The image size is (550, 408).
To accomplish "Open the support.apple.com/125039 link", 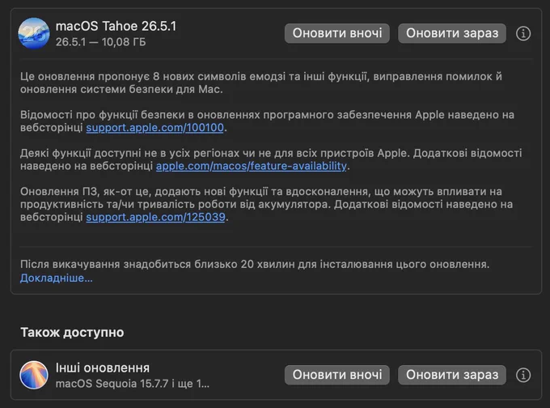I will click(156, 217).
